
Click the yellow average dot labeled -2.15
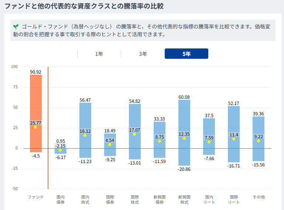coord(60,150)
